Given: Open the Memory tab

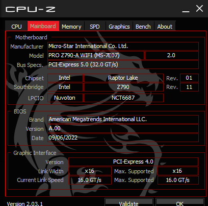Looking at the screenshot, I should coord(71,27).
